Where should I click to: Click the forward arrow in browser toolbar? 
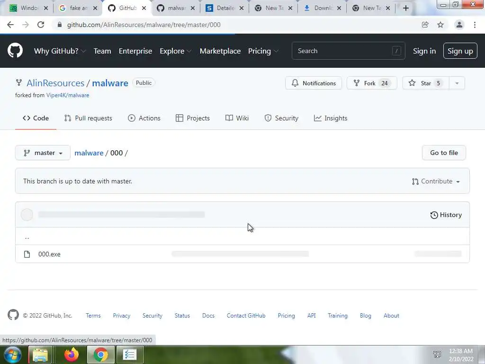click(x=26, y=25)
